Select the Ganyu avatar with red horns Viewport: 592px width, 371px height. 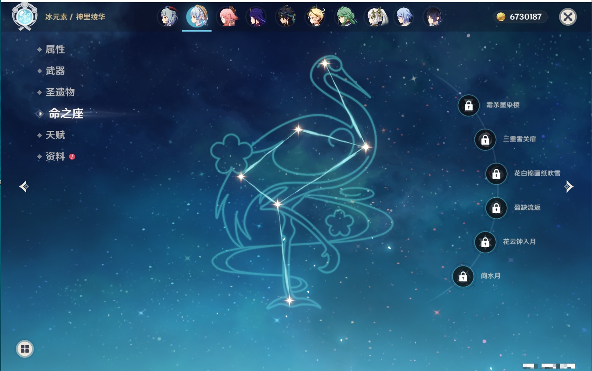click(168, 17)
